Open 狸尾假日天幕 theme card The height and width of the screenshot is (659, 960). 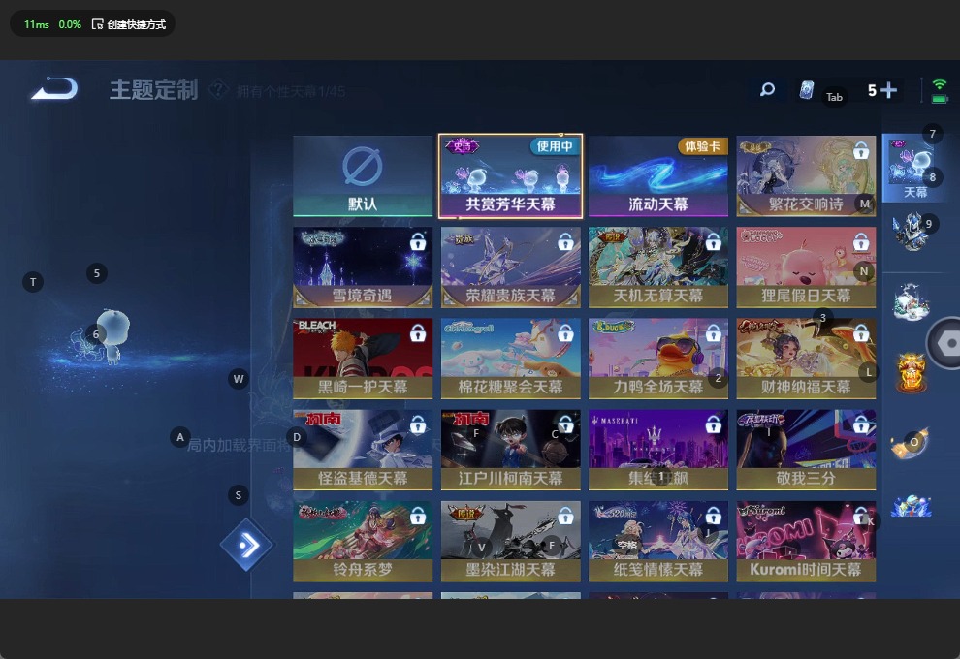pos(806,267)
